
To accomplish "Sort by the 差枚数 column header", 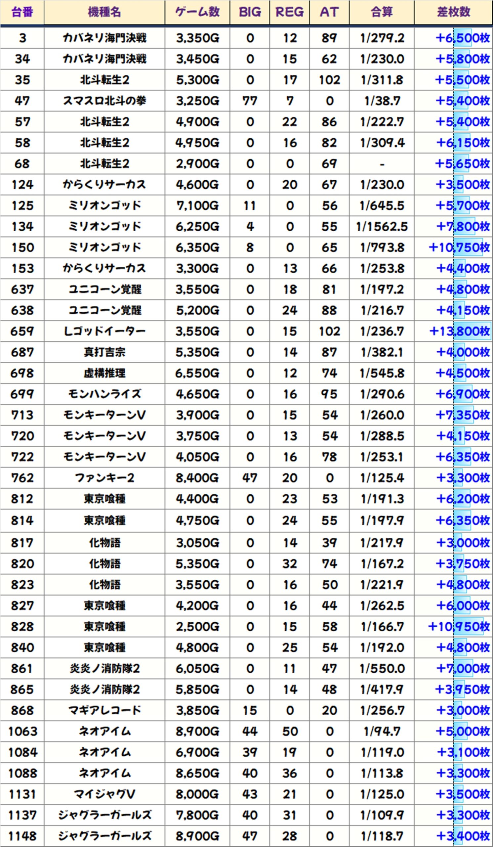I will coord(453,13).
